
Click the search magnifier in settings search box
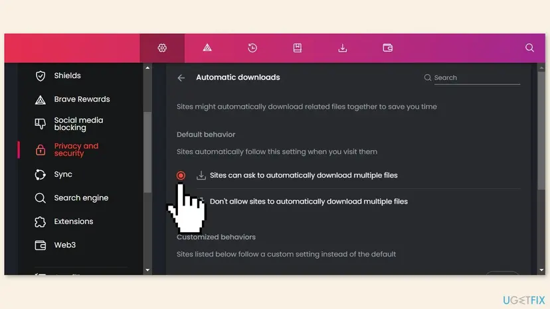pos(427,78)
